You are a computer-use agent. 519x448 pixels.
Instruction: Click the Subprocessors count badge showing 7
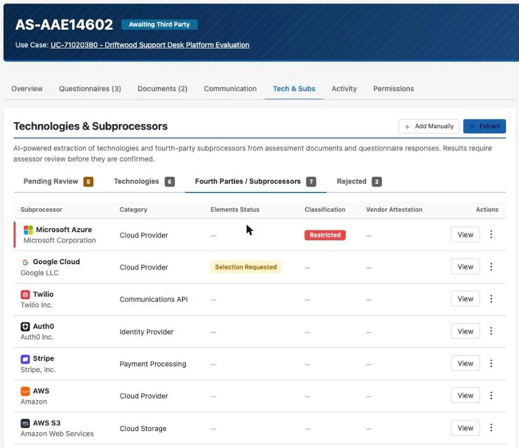click(x=311, y=181)
